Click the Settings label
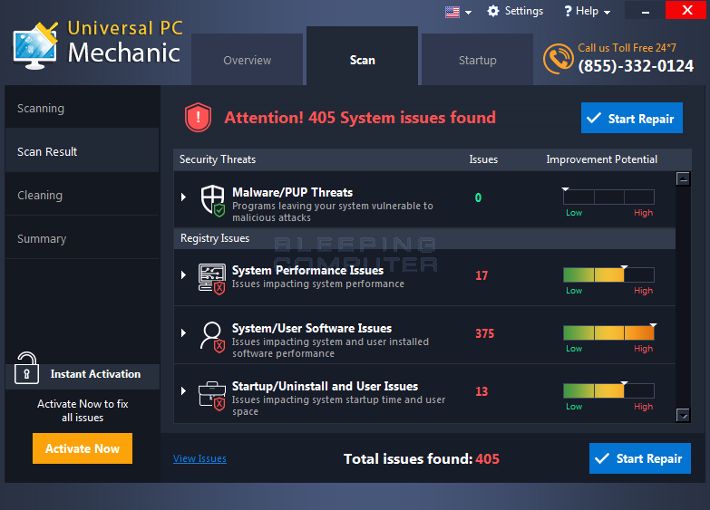The height and width of the screenshot is (510, 710). pyautogui.click(x=524, y=11)
